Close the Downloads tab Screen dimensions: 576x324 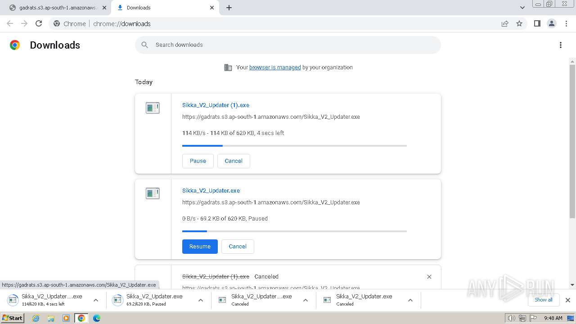click(x=212, y=8)
